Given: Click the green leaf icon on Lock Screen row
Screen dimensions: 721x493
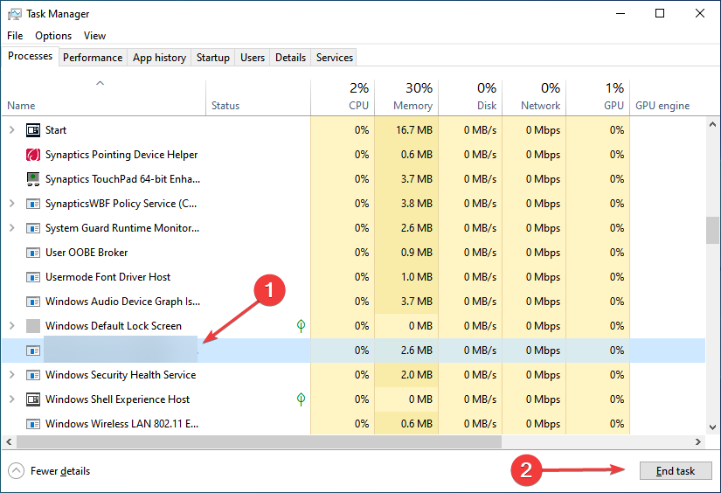Looking at the screenshot, I should point(301,326).
